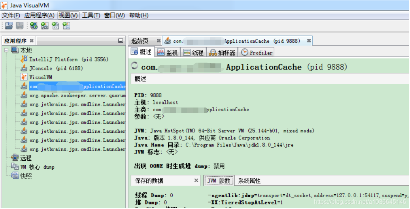Select the 系统属性 tab

tap(249, 181)
